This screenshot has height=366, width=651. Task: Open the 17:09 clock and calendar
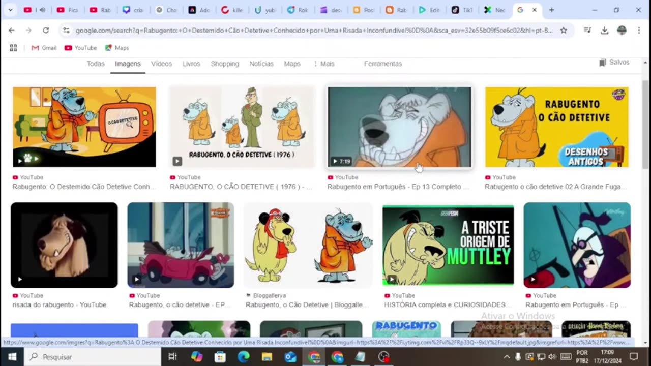[x=607, y=357]
